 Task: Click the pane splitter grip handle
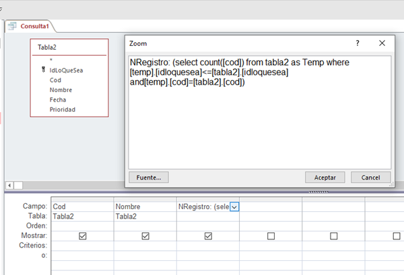point(318,192)
